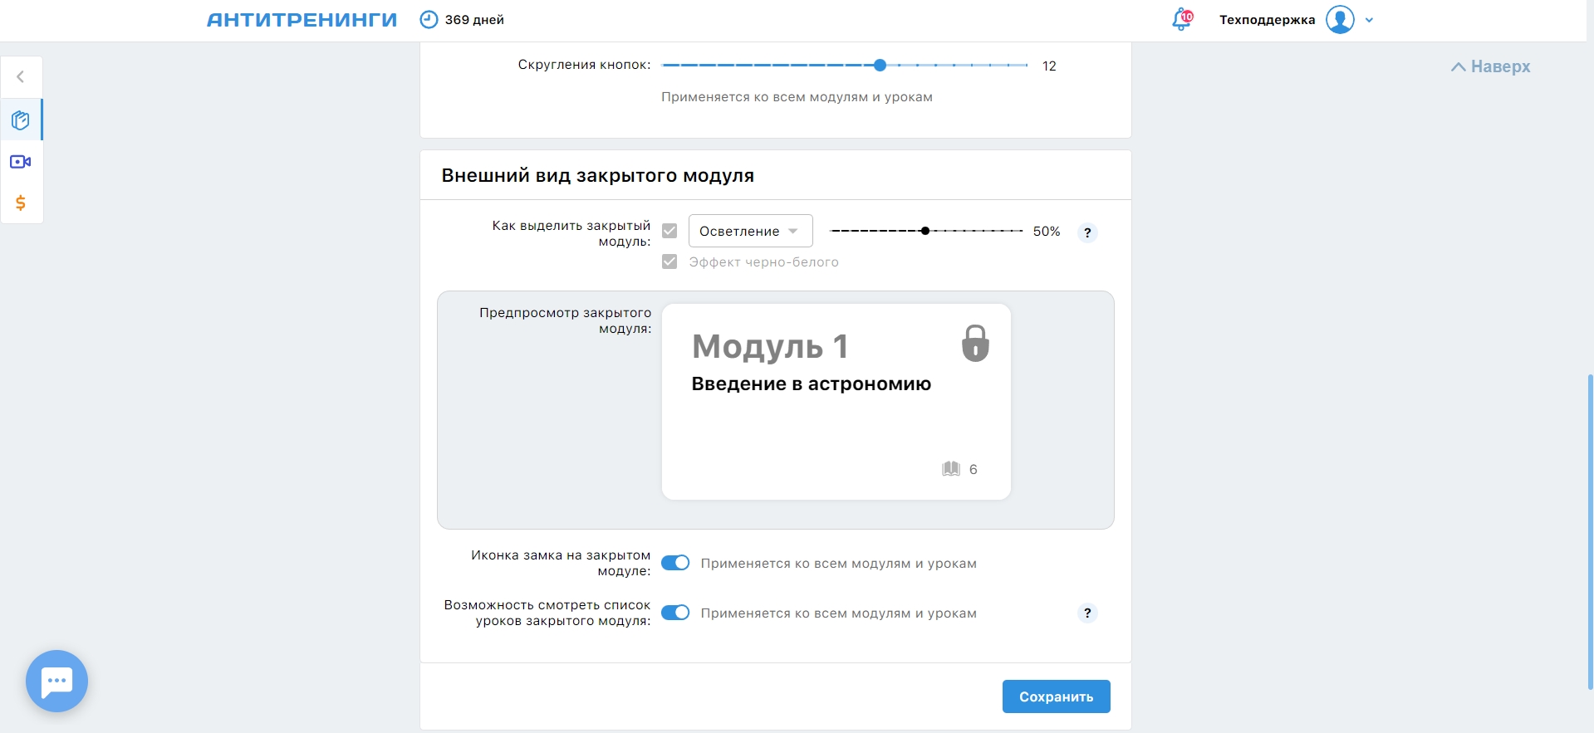Toggle the closed module highlight checkbox

coord(669,231)
